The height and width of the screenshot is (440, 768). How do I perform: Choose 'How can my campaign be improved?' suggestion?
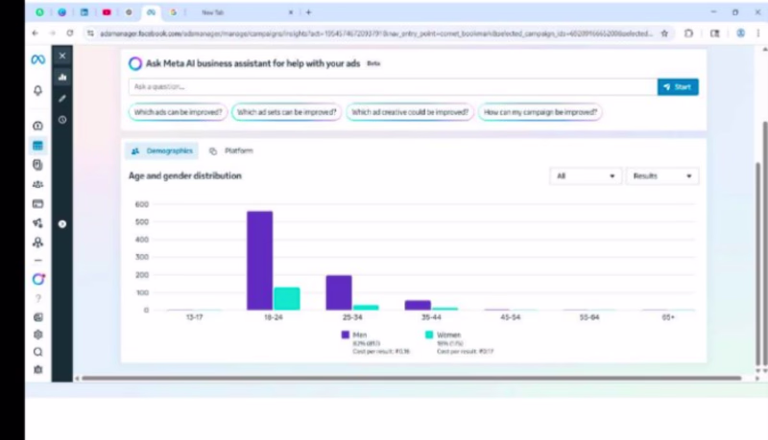(x=540, y=112)
